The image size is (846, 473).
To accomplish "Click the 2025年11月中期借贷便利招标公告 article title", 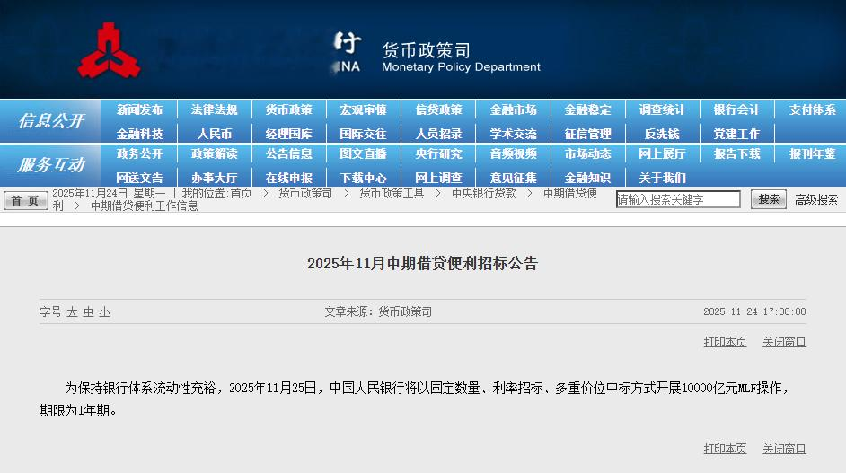I will point(422,263).
